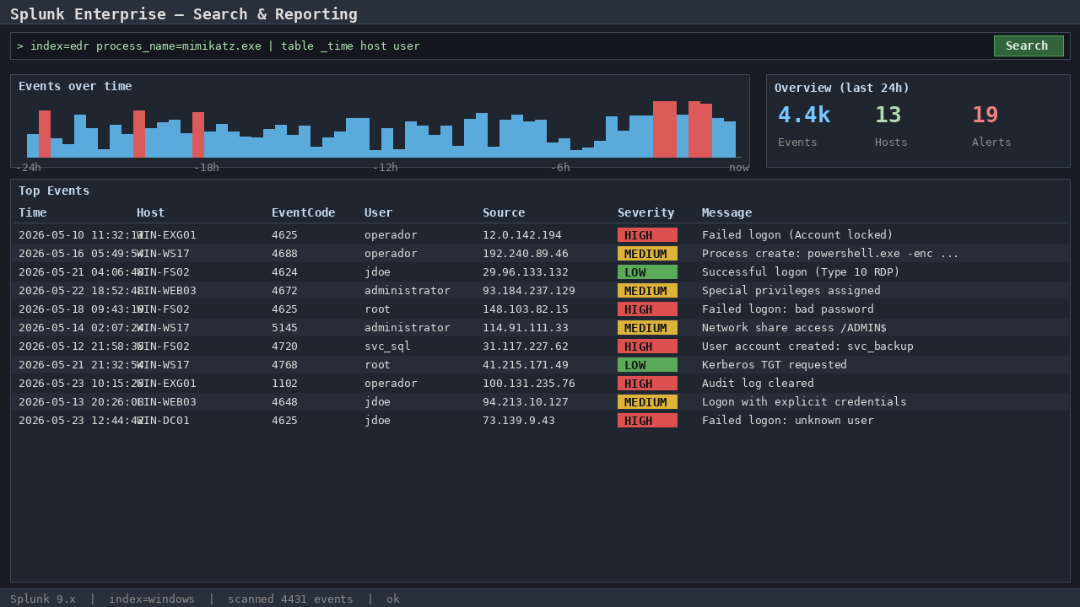Select message 'Network share access /ADMIN$'
Viewport: 1080px width, 607px height.
click(x=794, y=328)
